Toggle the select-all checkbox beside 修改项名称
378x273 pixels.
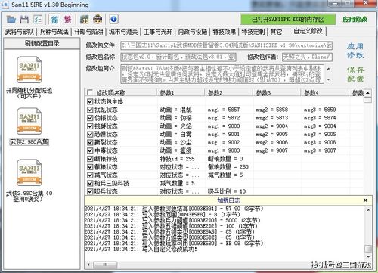(x=90, y=92)
